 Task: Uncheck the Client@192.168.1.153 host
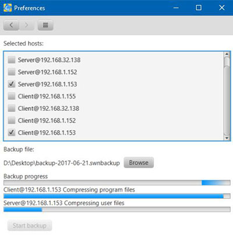tap(12, 132)
